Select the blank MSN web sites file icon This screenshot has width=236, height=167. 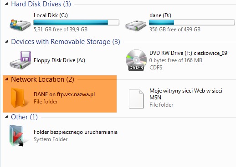[136, 99]
